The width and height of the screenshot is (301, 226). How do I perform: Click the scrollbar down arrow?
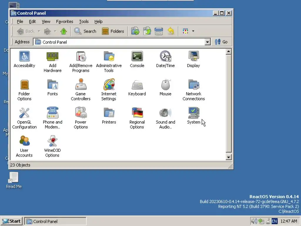228,157
